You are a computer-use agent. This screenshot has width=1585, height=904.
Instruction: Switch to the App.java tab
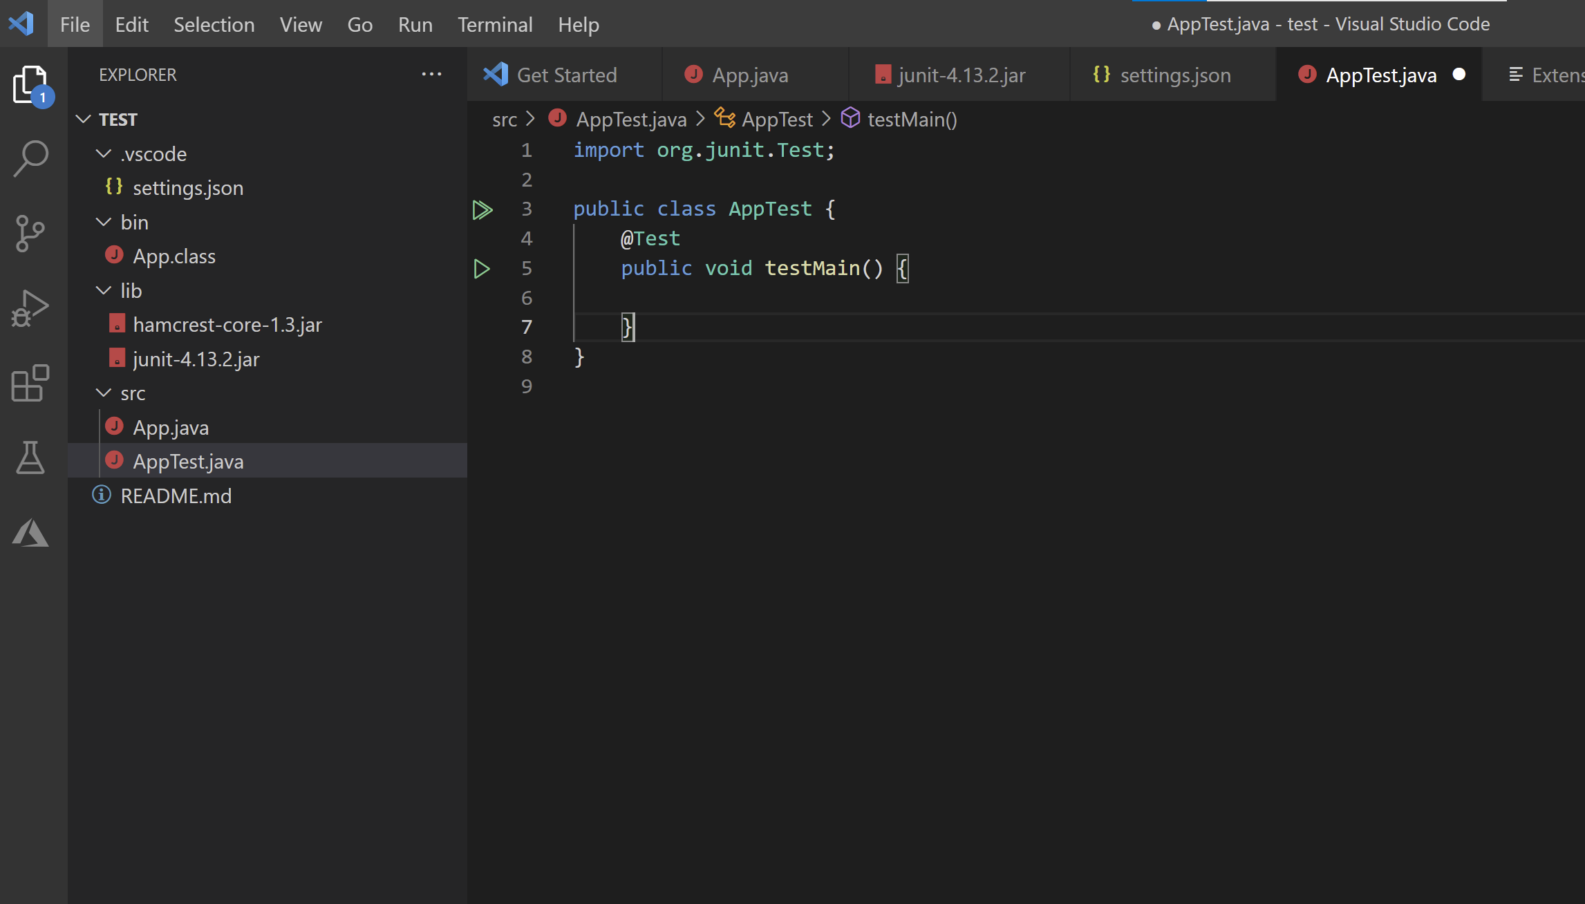tap(751, 75)
